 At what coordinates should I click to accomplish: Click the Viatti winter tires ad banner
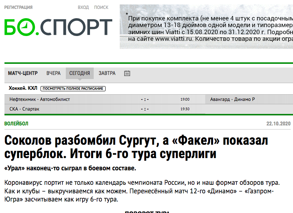tap(206, 27)
